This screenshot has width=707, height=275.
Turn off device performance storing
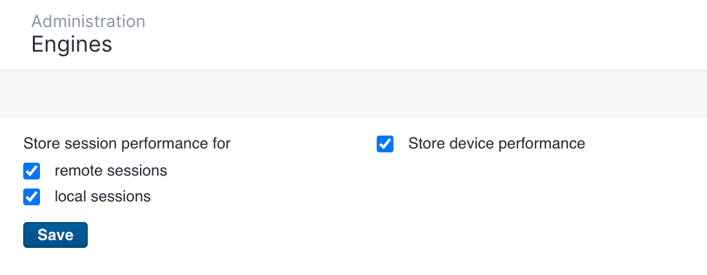pyautogui.click(x=385, y=144)
